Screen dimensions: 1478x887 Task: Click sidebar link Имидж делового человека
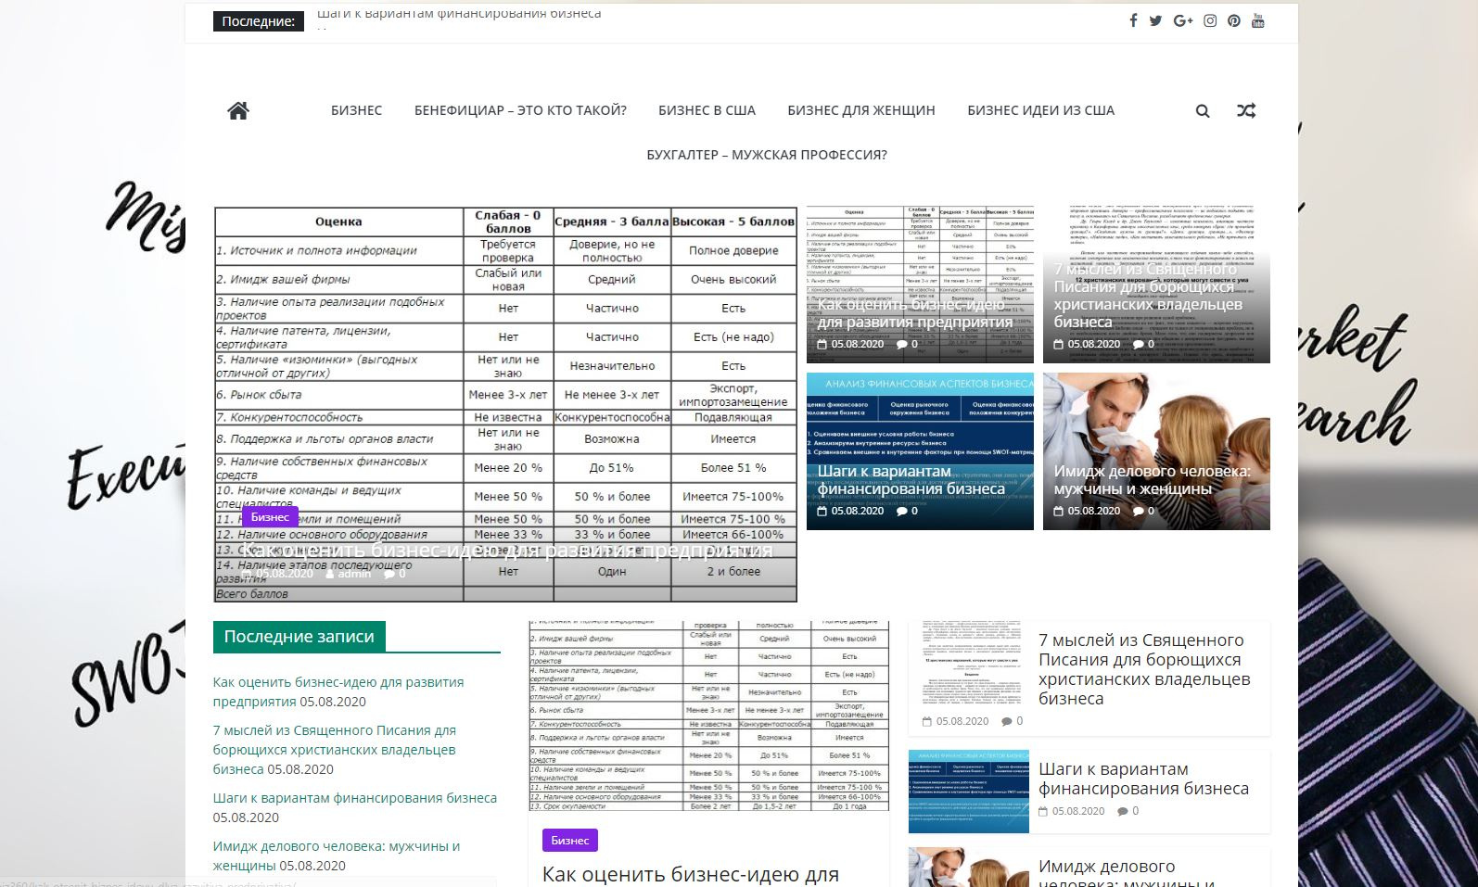tap(336, 855)
